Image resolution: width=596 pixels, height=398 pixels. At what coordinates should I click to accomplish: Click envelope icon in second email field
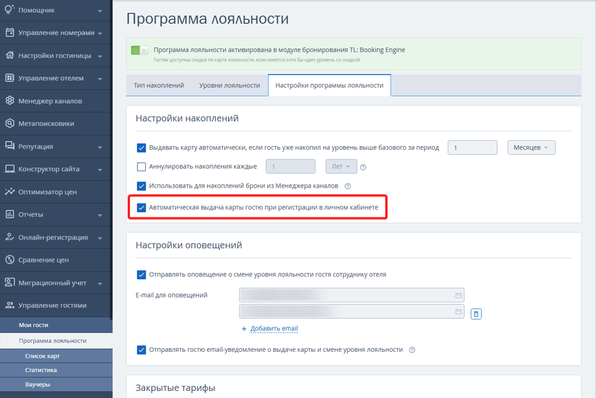pos(458,312)
